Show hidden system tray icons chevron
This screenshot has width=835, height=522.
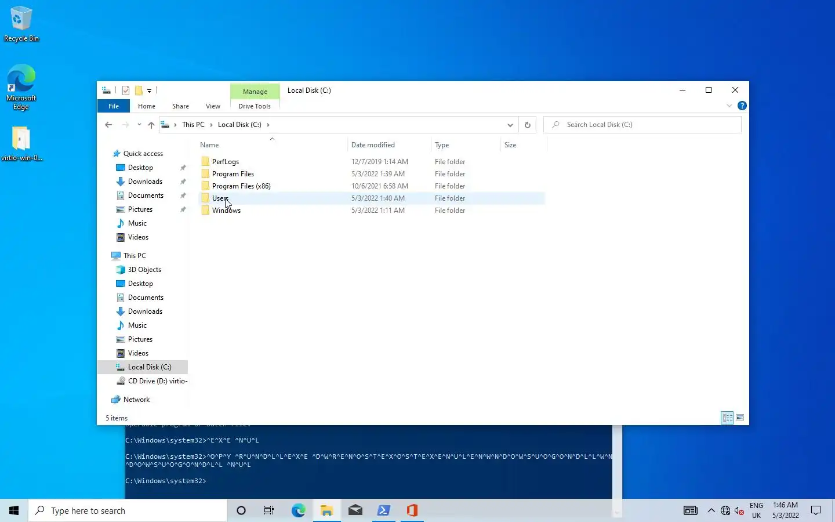tap(711, 510)
